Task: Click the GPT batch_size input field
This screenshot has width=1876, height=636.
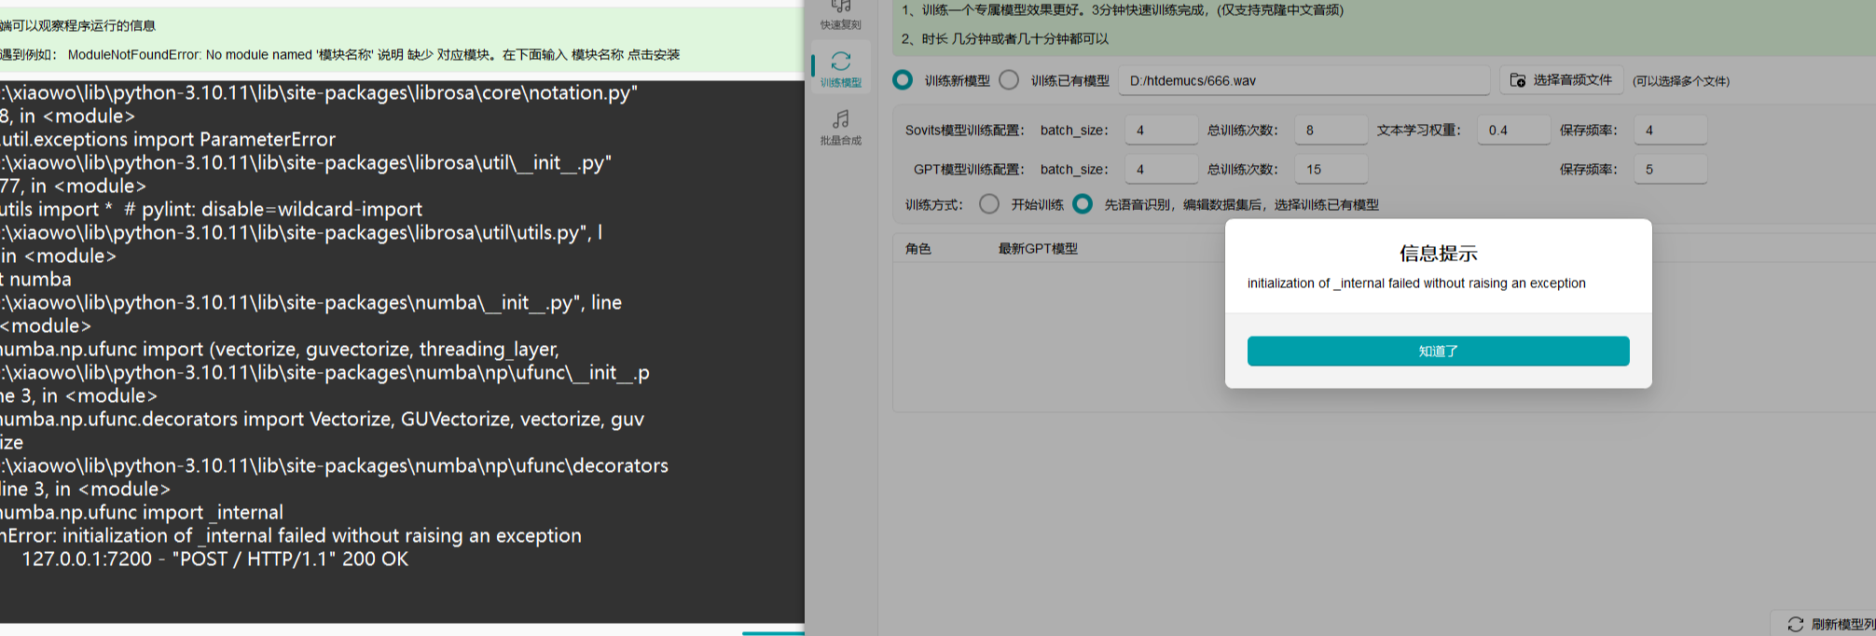Action: pyautogui.click(x=1160, y=170)
